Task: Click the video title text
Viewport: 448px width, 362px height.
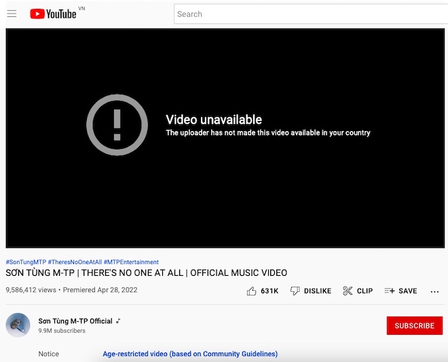Action: (147, 273)
